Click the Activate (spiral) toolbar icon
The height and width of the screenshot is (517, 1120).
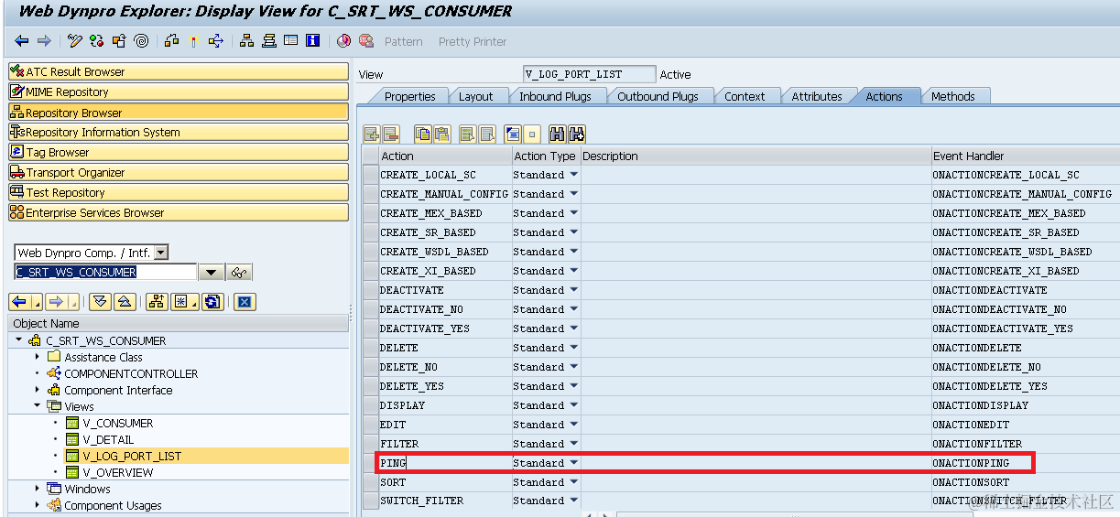[141, 41]
